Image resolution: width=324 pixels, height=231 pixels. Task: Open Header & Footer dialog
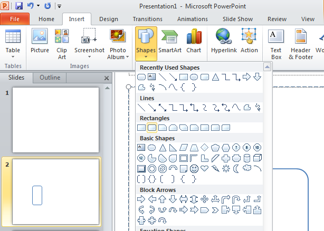pos(301,44)
